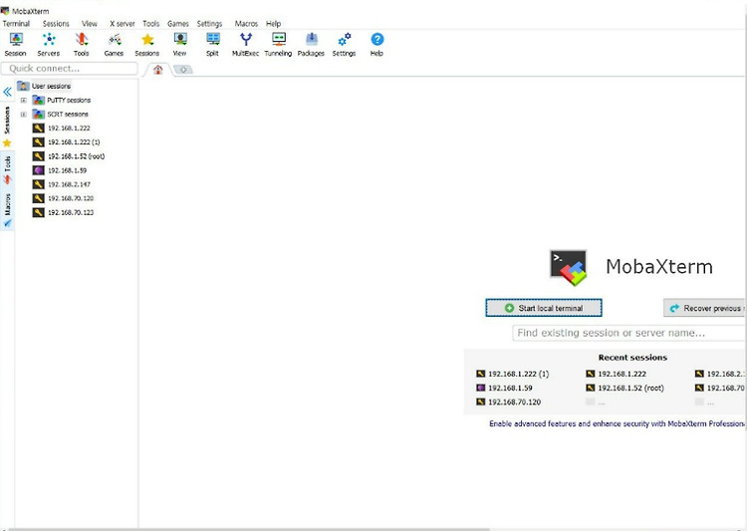Open the Sessions star toolbar icon
Viewport: 747px width, 531px height.
147,45
